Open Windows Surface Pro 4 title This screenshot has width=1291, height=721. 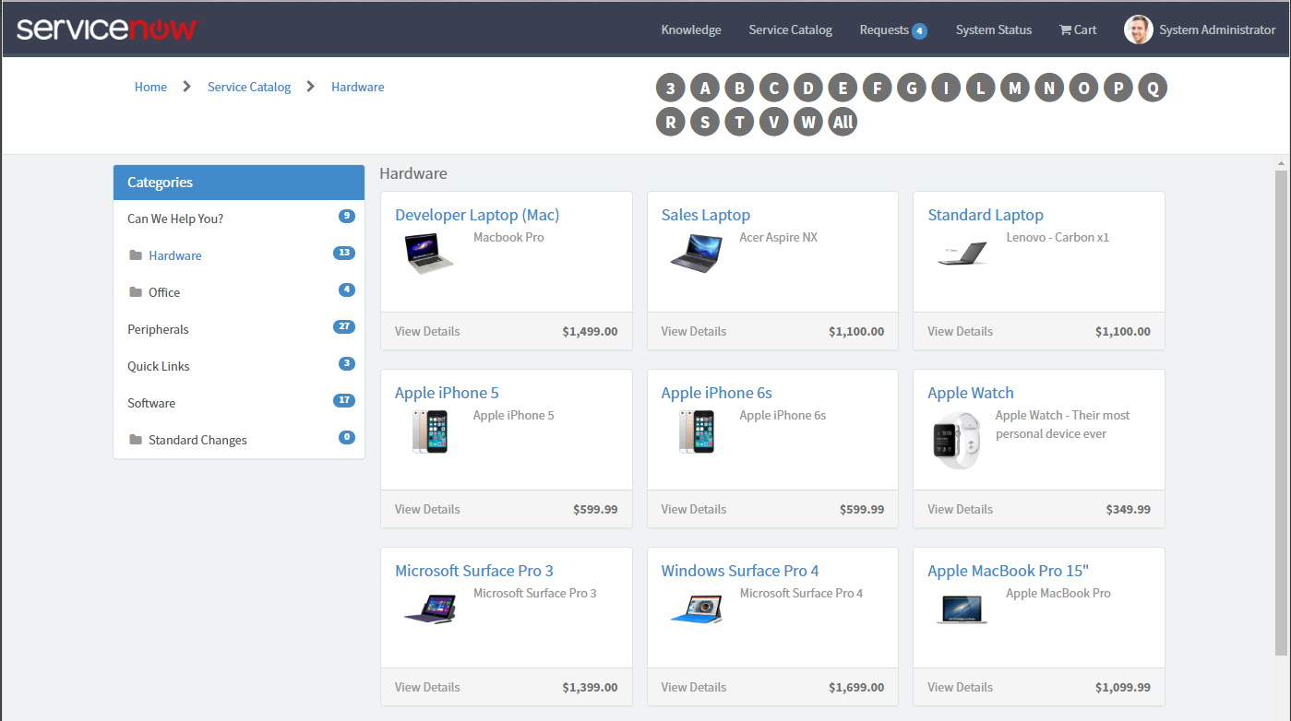(740, 571)
